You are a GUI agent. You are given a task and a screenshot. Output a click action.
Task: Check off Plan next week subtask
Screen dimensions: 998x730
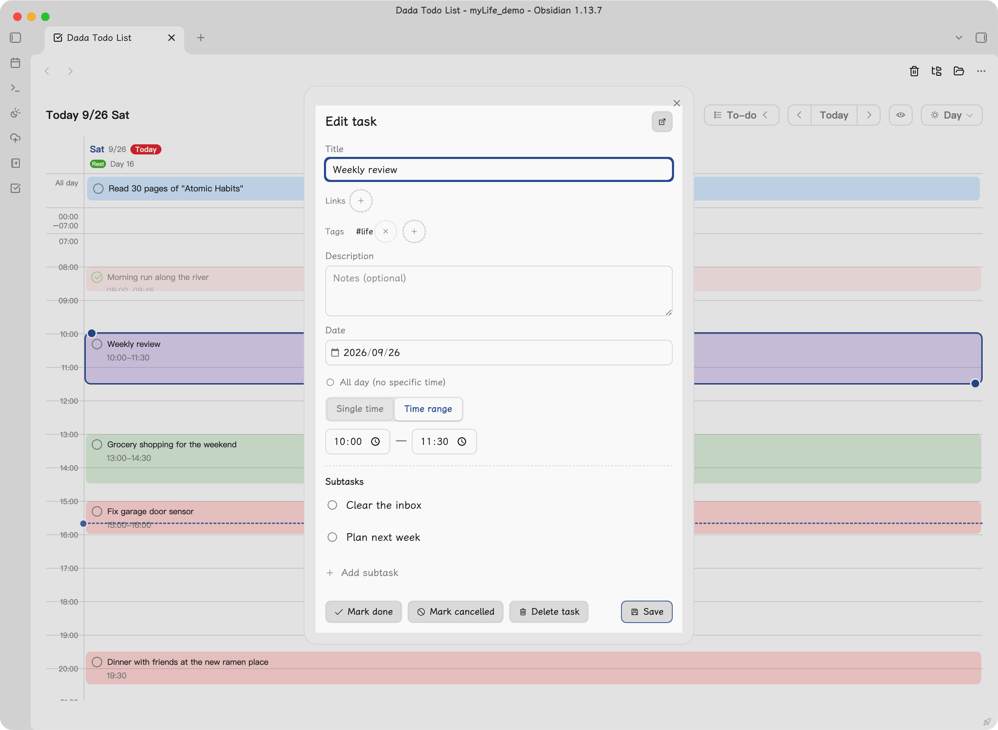tap(332, 537)
